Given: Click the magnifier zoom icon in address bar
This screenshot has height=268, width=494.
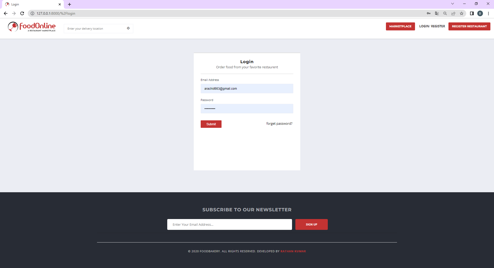Looking at the screenshot, I should 445,13.
